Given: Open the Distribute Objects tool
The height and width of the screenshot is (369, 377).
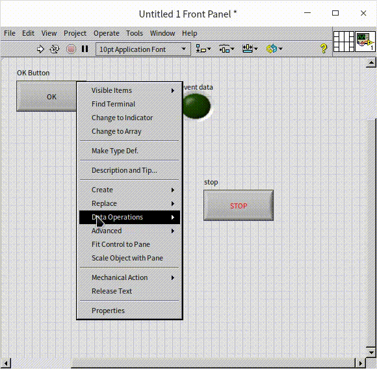Looking at the screenshot, I should tap(226, 49).
